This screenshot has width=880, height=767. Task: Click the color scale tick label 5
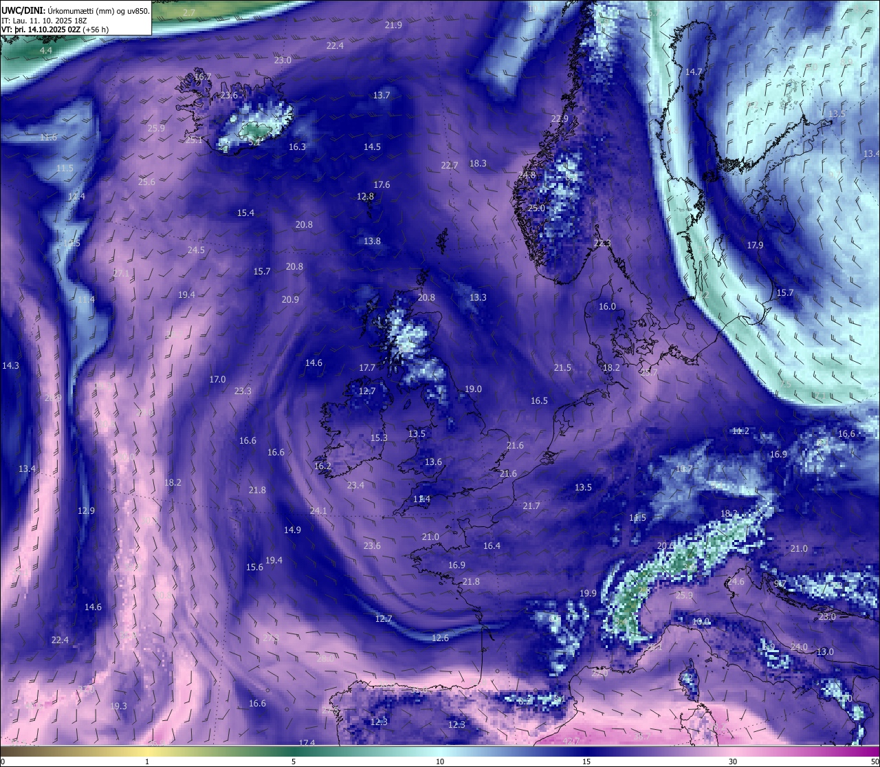[294, 761]
